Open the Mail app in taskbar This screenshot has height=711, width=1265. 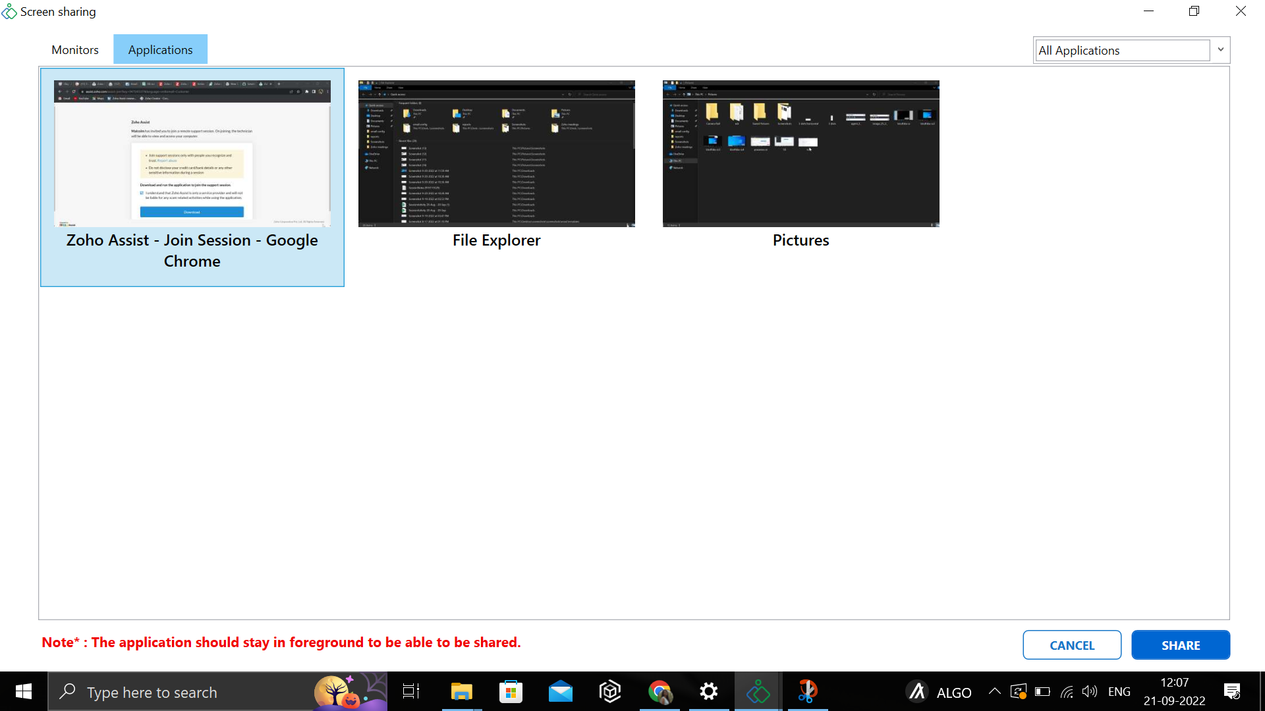[x=560, y=692]
